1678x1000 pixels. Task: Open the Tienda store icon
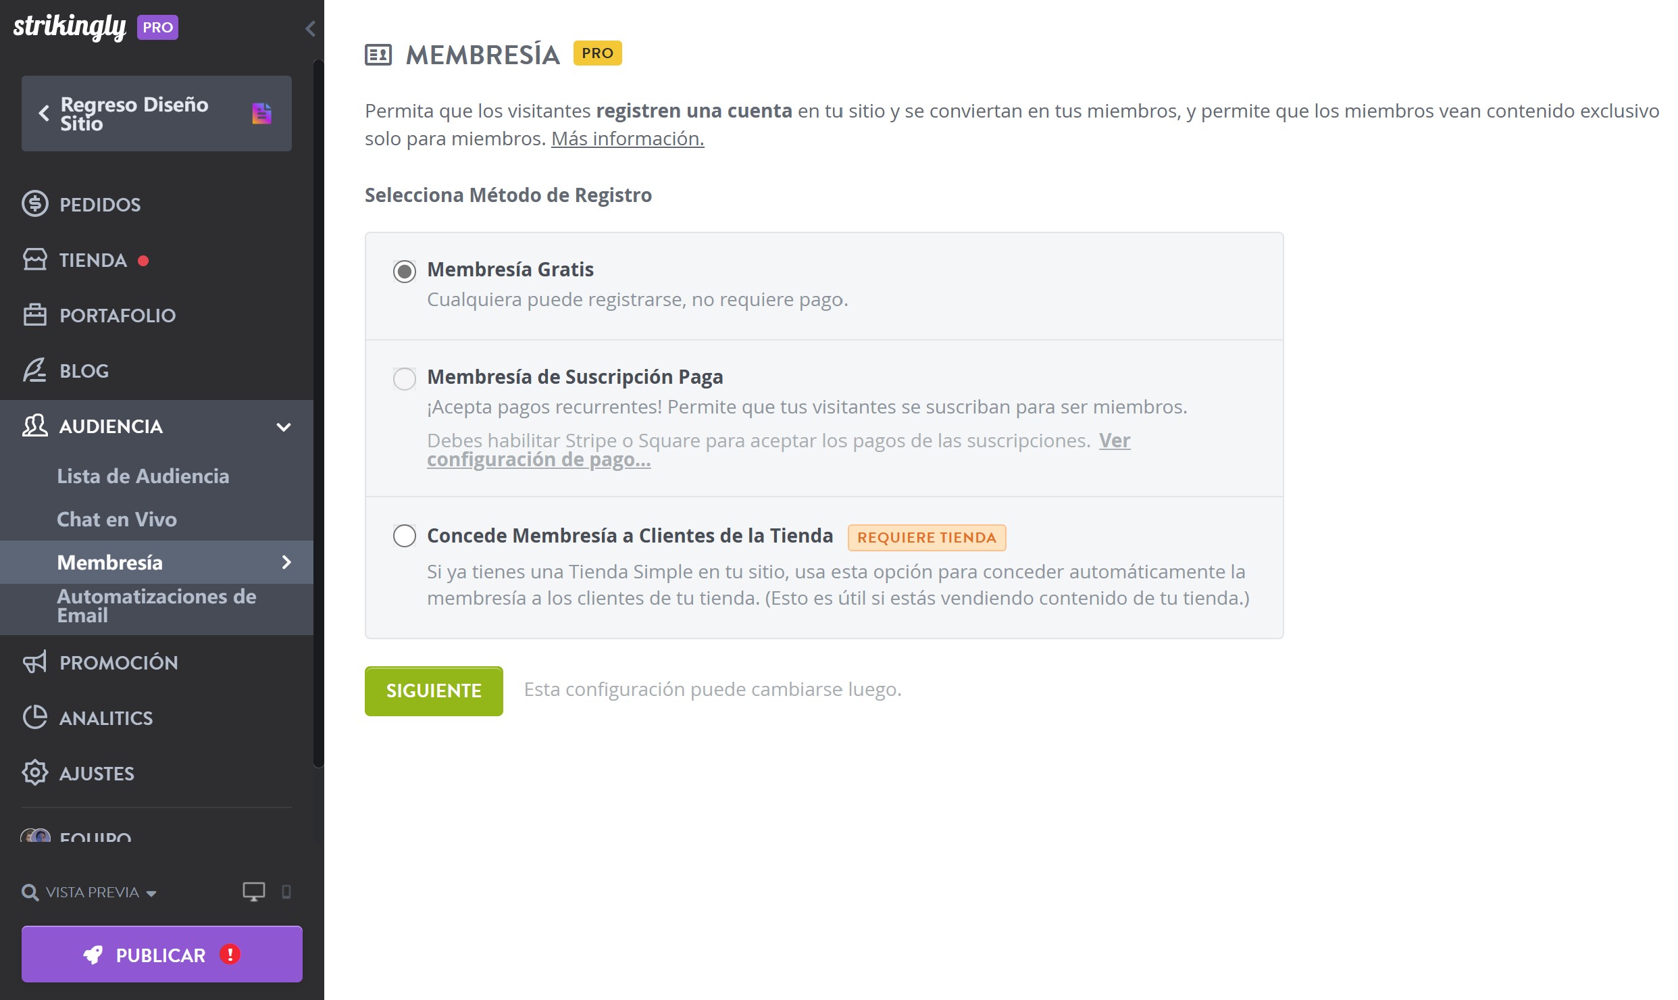tap(35, 259)
